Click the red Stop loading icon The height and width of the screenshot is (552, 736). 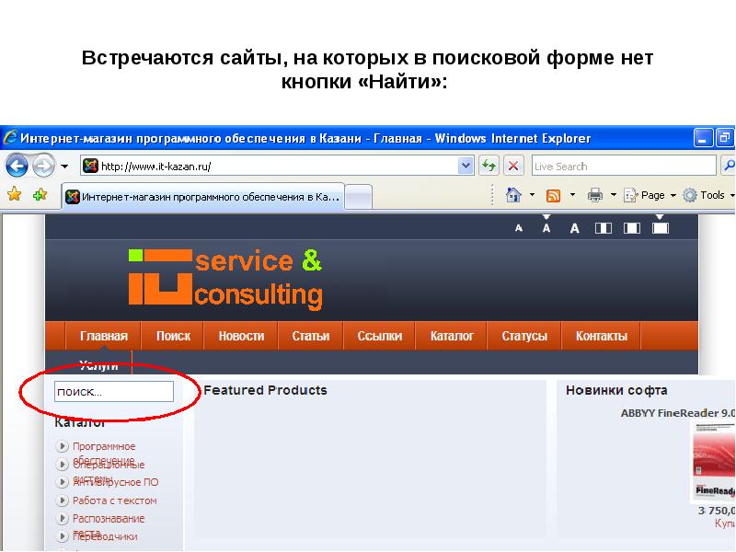pyautogui.click(x=513, y=166)
